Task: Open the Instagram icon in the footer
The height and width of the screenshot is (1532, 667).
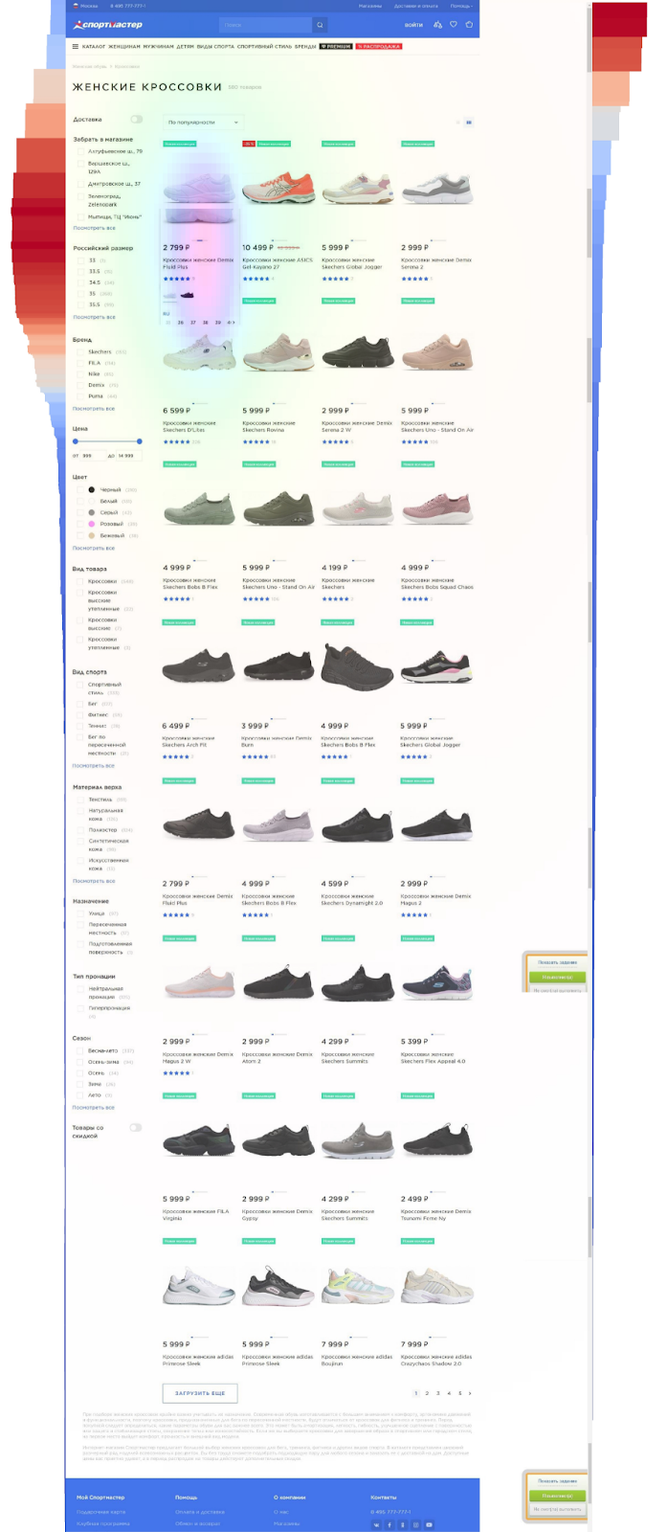Action: 415,1524
